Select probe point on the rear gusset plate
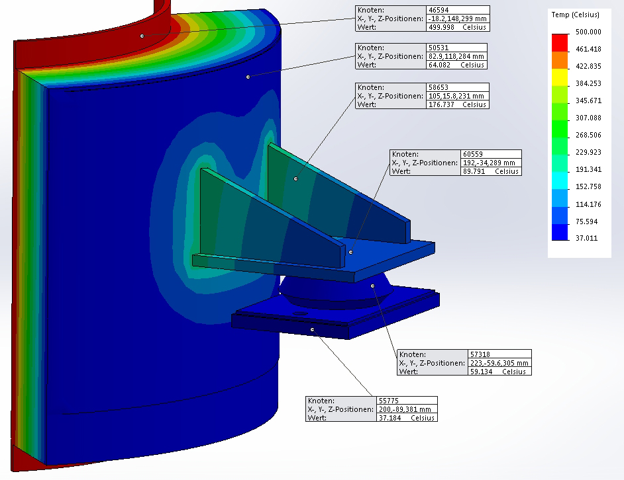Screen dimensions: 624x480 (x=295, y=179)
